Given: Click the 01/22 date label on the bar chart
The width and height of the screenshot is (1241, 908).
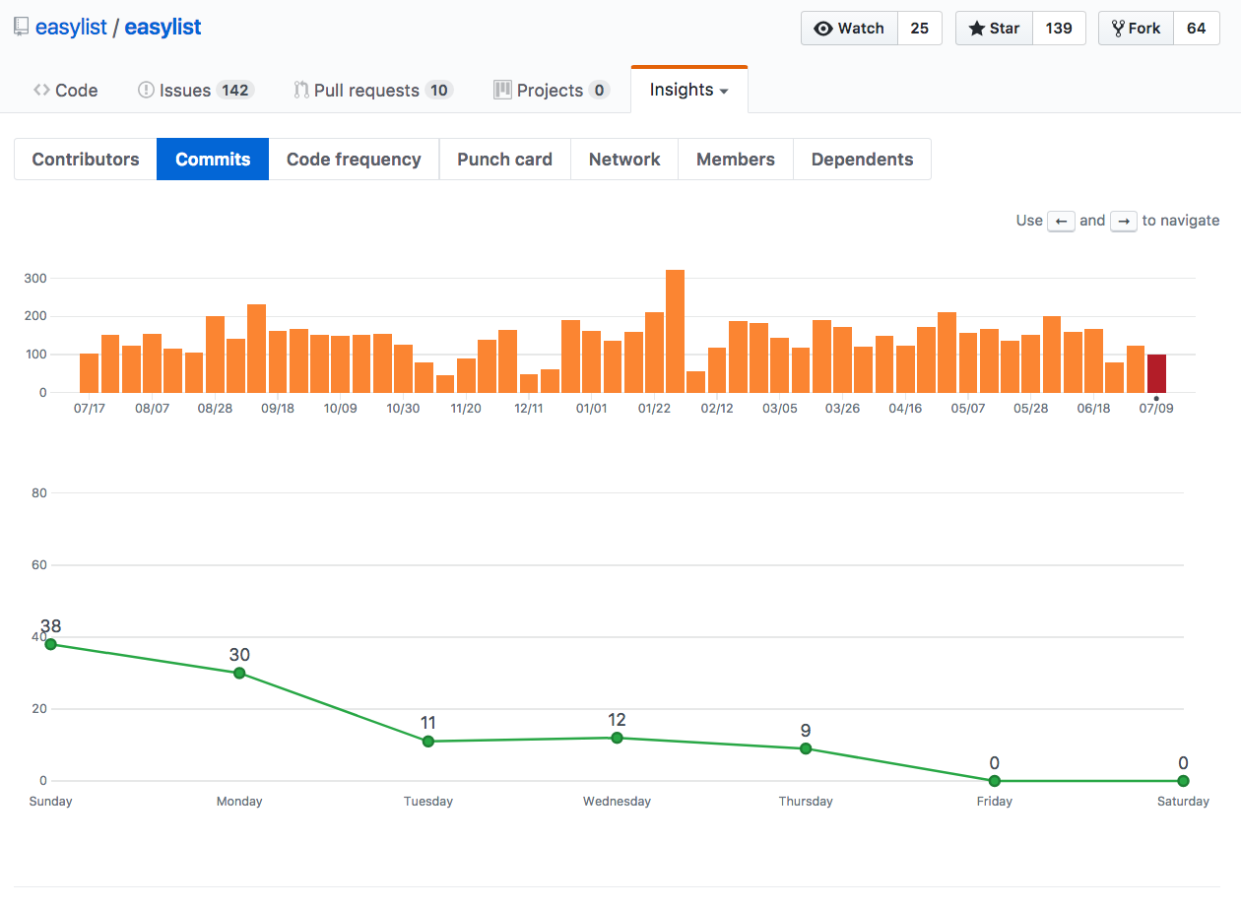Looking at the screenshot, I should [654, 409].
